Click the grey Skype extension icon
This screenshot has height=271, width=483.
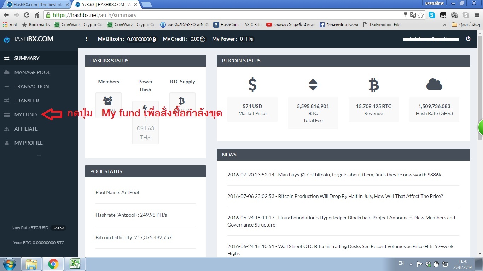[x=466, y=15]
